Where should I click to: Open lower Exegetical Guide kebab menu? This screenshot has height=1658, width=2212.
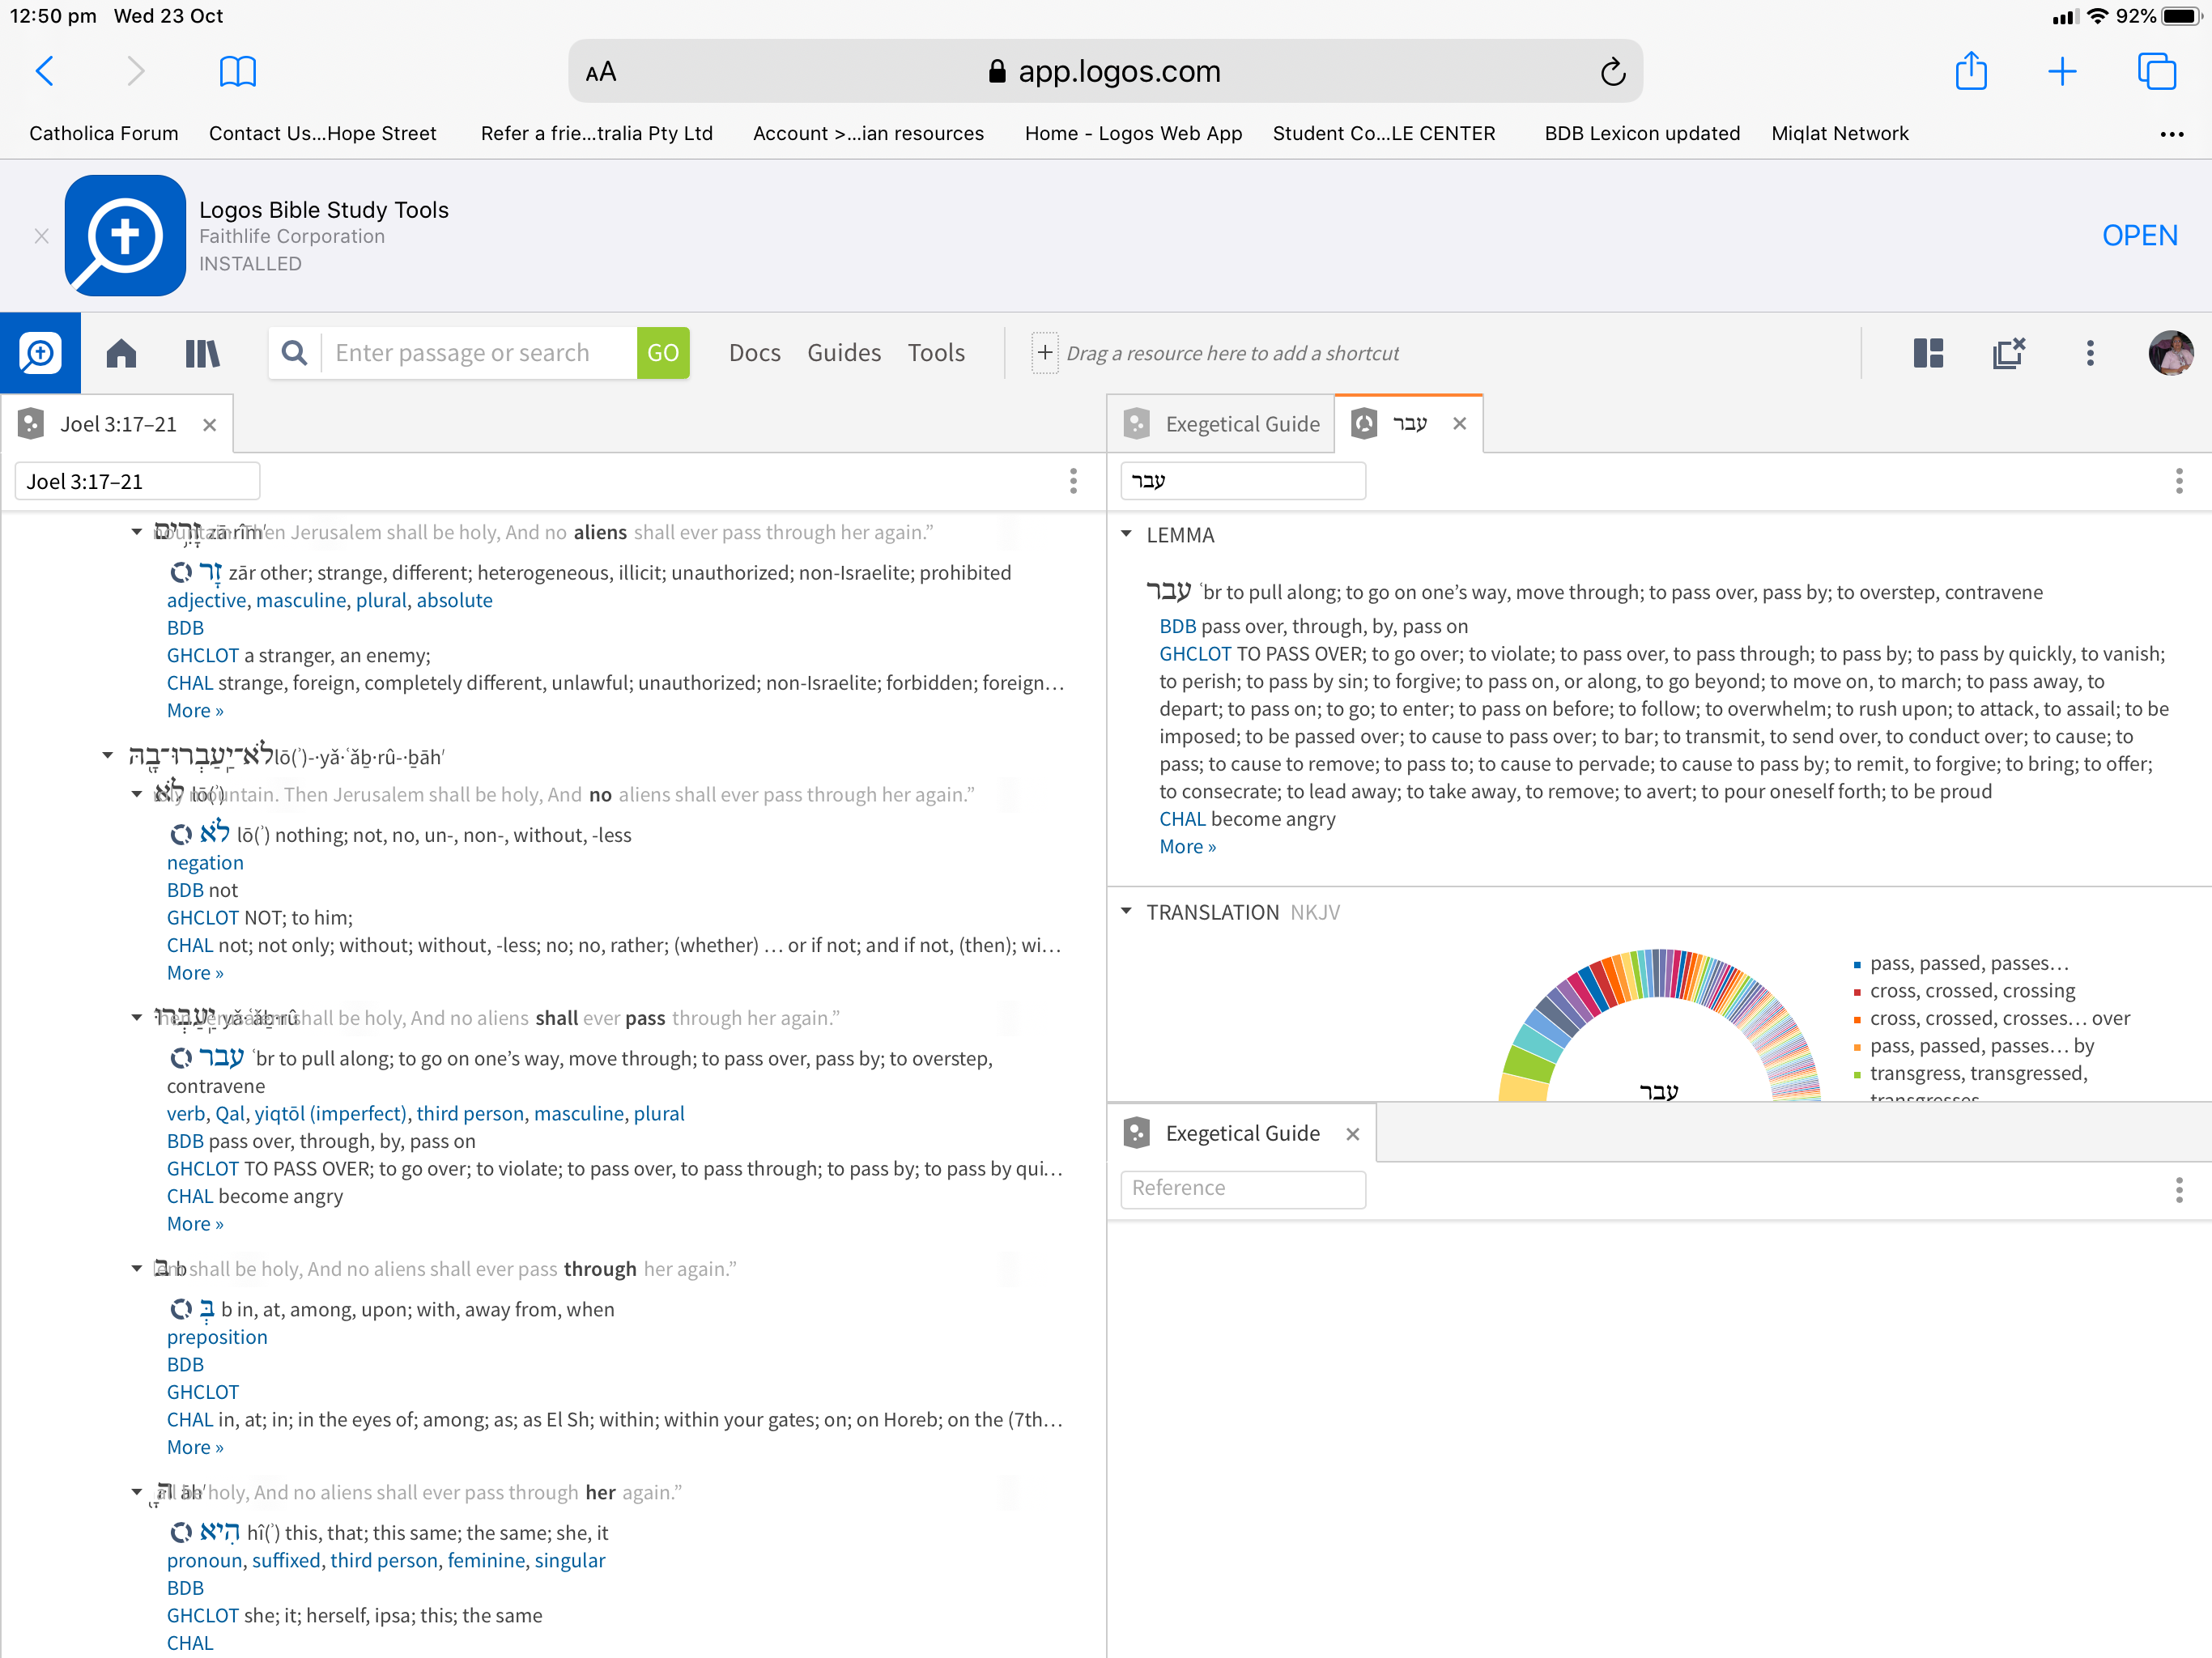point(2179,1189)
